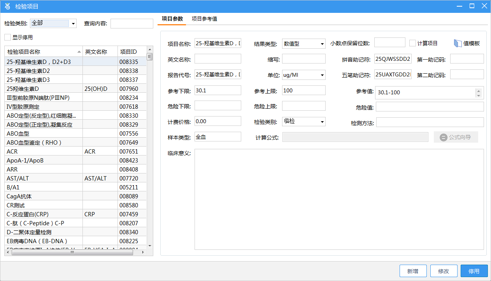The width and height of the screenshot is (491, 281).
Task: Click the 项目名称 input field
Action: (217, 44)
